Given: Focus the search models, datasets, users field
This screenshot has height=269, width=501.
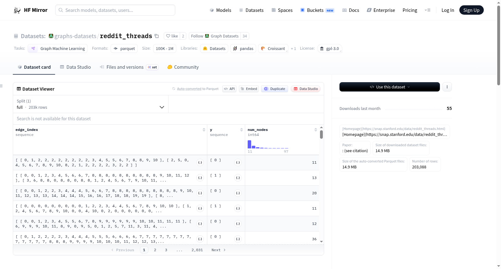Looking at the screenshot, I should 115,10.
